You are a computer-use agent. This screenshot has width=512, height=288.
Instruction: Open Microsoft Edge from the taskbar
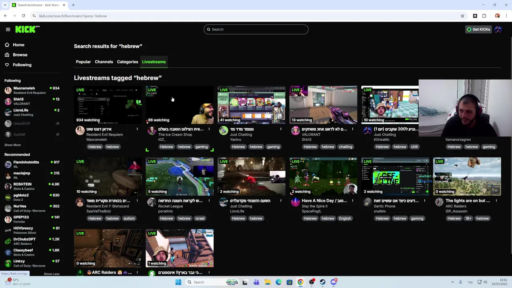point(278,282)
